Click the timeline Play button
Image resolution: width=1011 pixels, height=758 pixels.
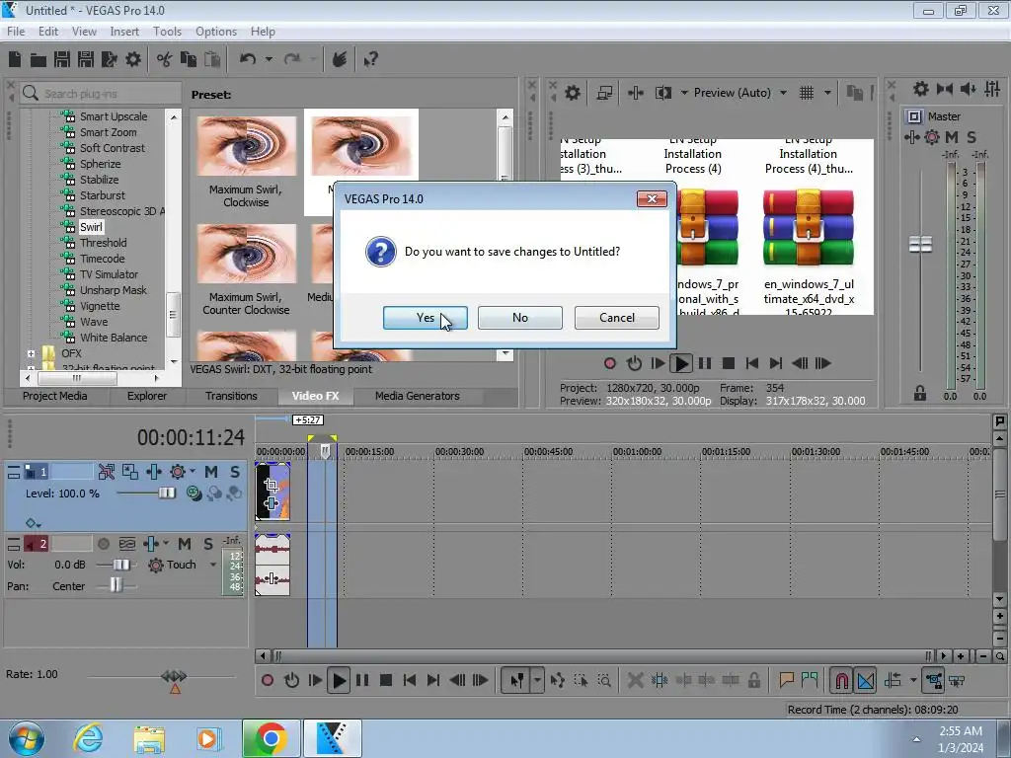click(338, 680)
